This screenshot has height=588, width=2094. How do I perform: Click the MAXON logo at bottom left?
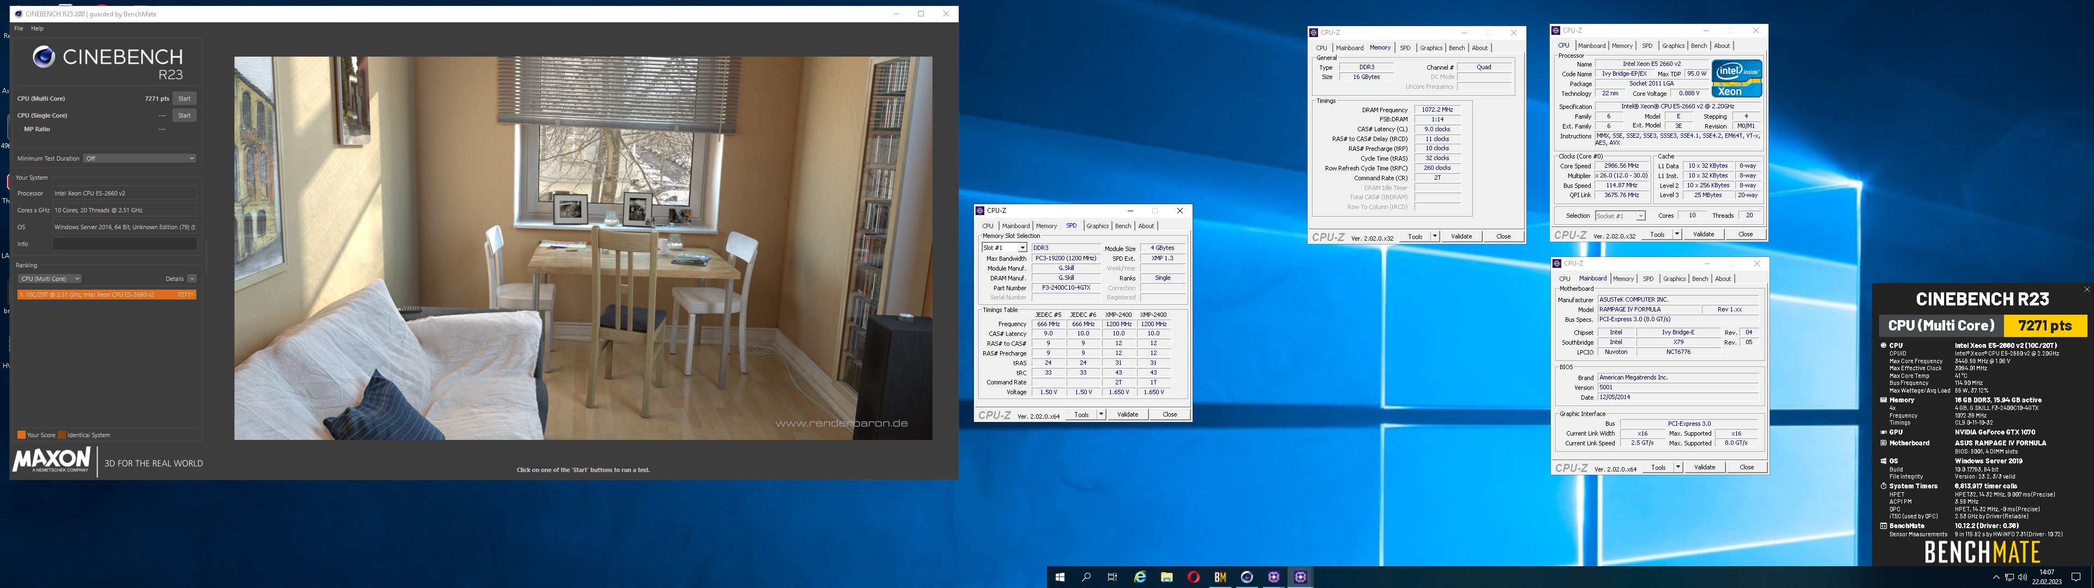(x=51, y=460)
